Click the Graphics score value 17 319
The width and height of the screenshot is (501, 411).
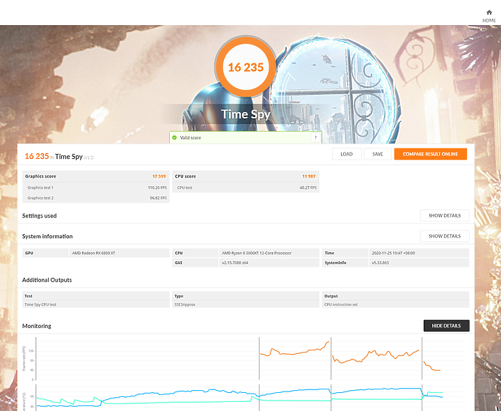(x=159, y=176)
